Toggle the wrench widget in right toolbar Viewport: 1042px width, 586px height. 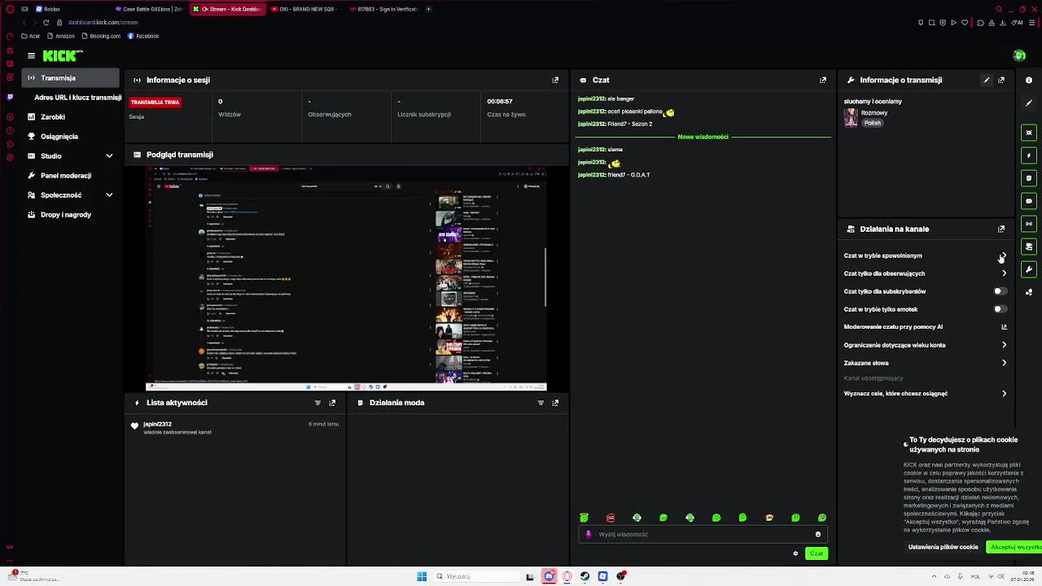pos(1029,269)
